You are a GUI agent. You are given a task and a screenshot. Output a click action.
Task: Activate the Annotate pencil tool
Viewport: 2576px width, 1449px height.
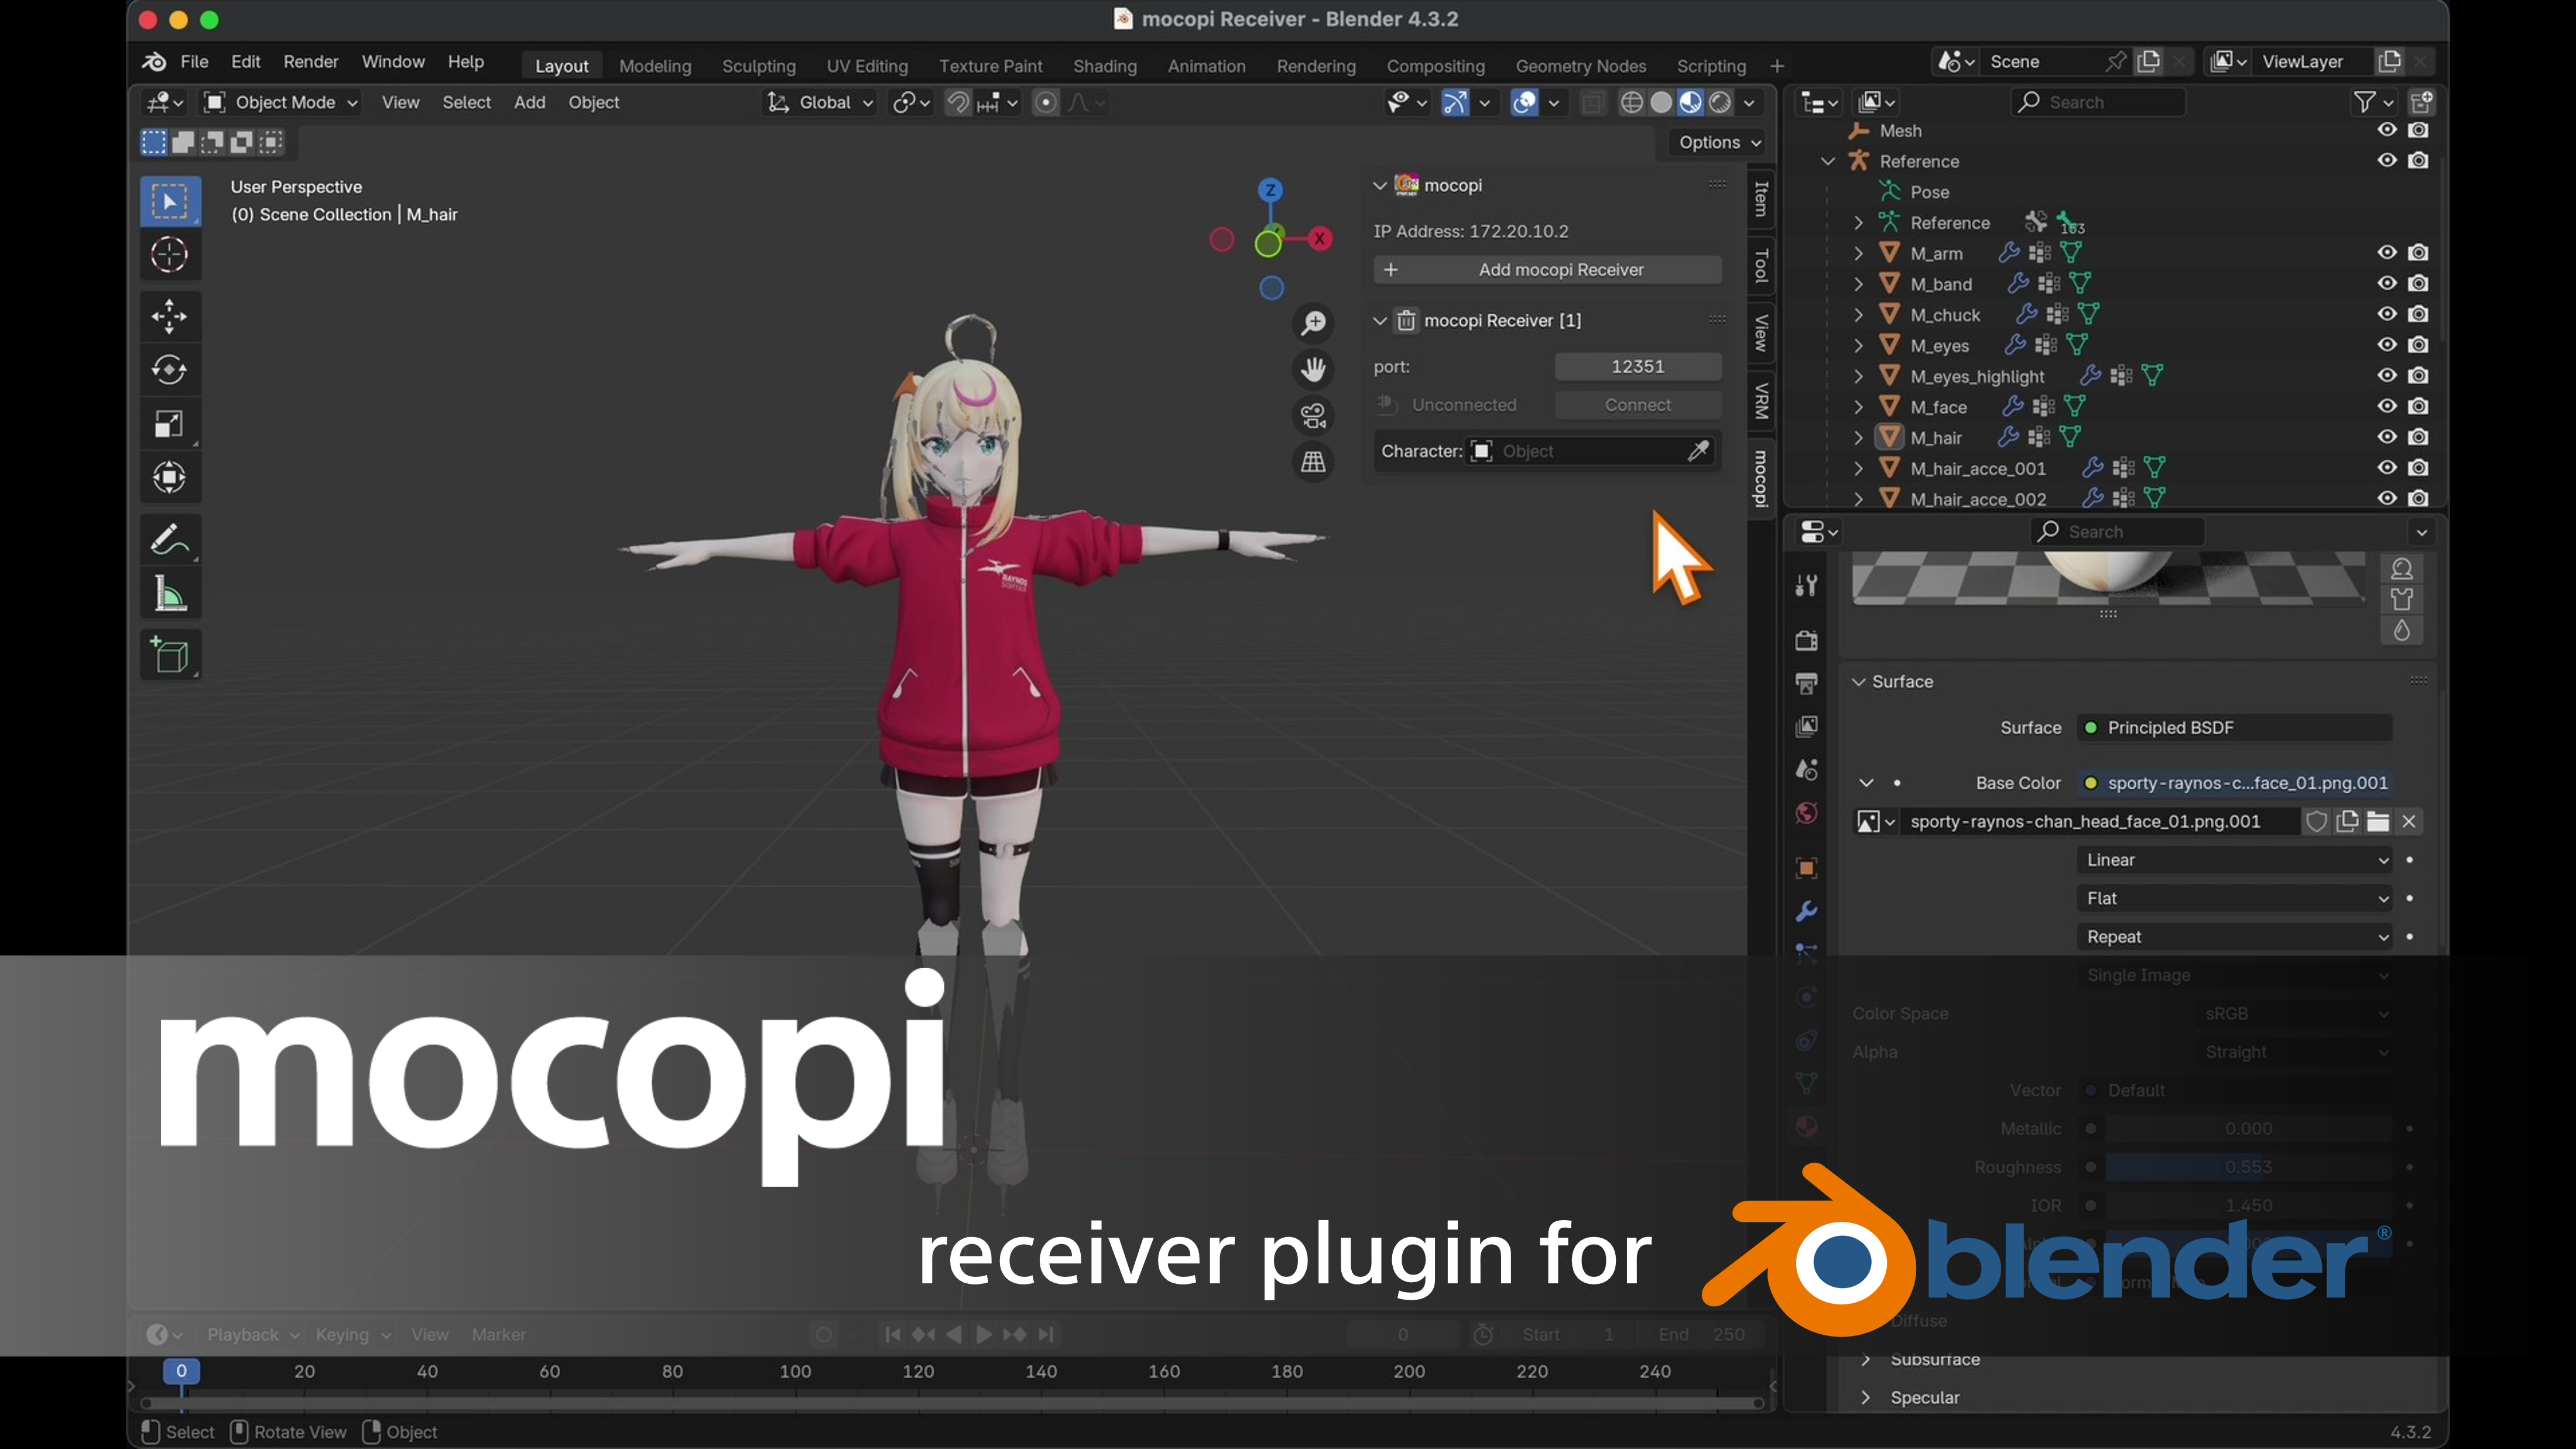(x=169, y=540)
